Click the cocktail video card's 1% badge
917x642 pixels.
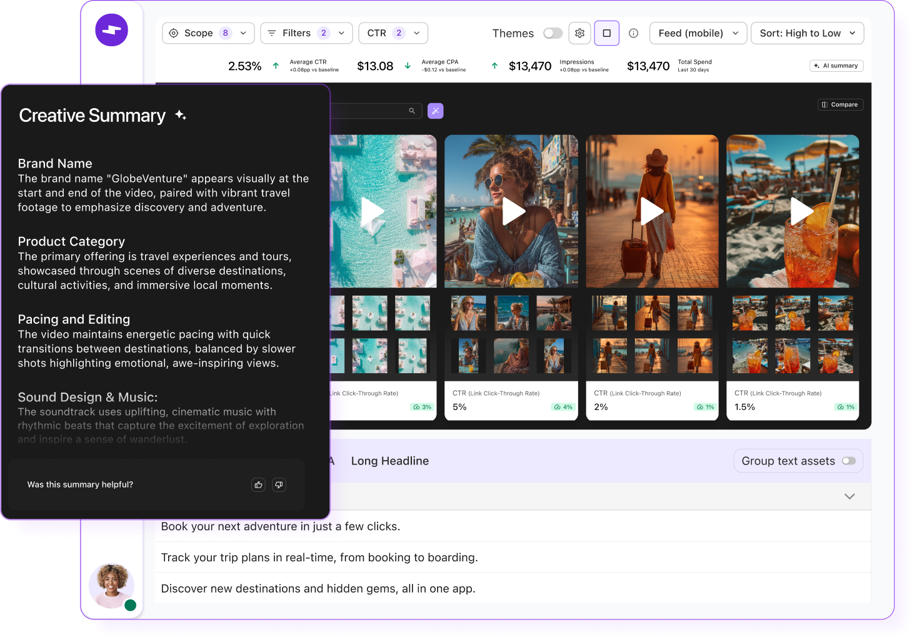846,407
